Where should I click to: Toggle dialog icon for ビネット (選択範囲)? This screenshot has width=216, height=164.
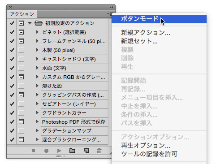(x=21, y=32)
